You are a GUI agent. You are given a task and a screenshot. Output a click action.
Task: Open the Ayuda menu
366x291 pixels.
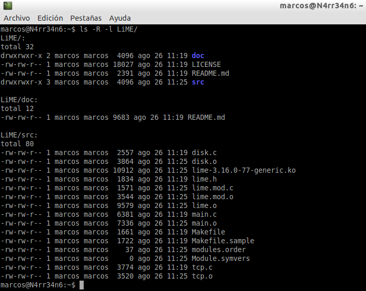coord(120,18)
